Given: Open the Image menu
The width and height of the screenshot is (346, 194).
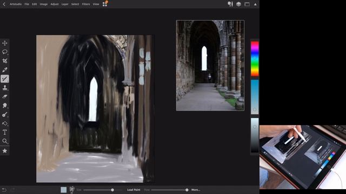Looking at the screenshot, I should coord(43,4).
